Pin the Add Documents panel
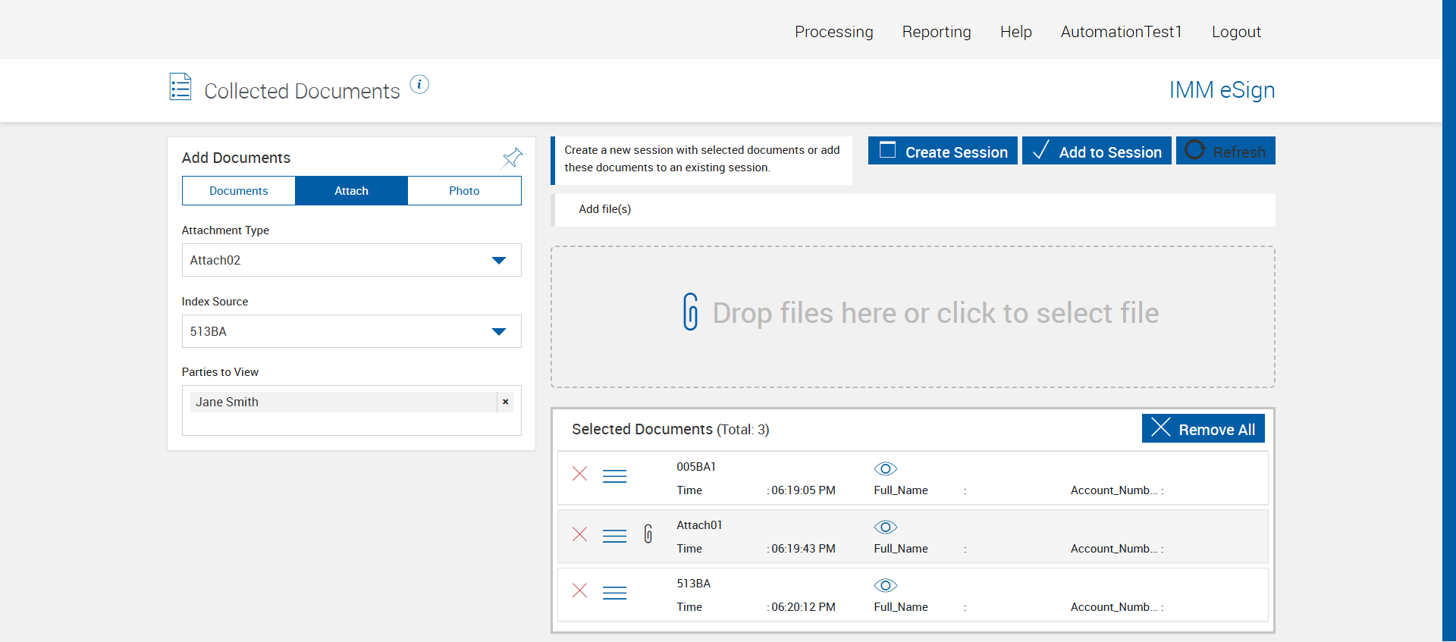The height and width of the screenshot is (642, 1456). click(513, 157)
